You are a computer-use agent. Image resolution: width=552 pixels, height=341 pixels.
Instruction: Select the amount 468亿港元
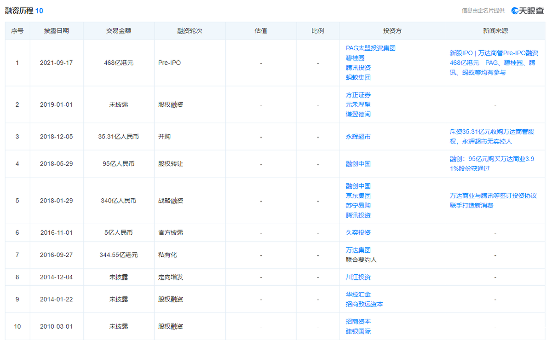119,63
